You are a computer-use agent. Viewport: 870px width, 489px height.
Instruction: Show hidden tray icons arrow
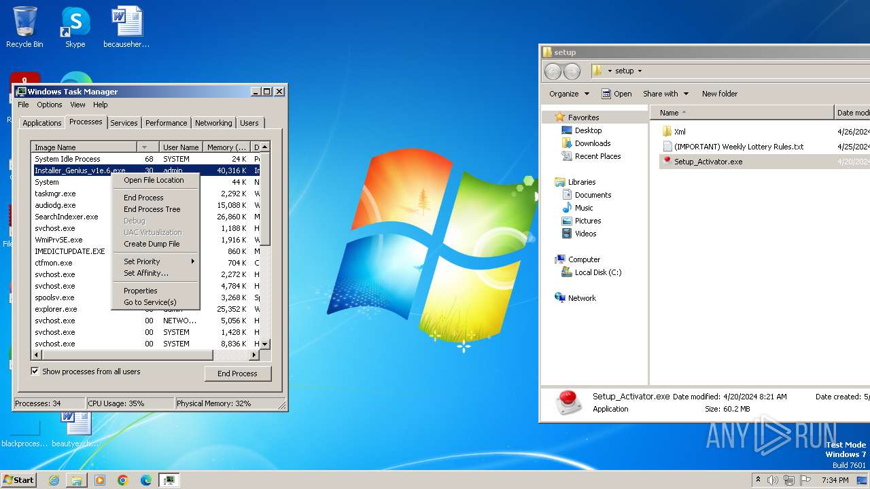pos(758,480)
